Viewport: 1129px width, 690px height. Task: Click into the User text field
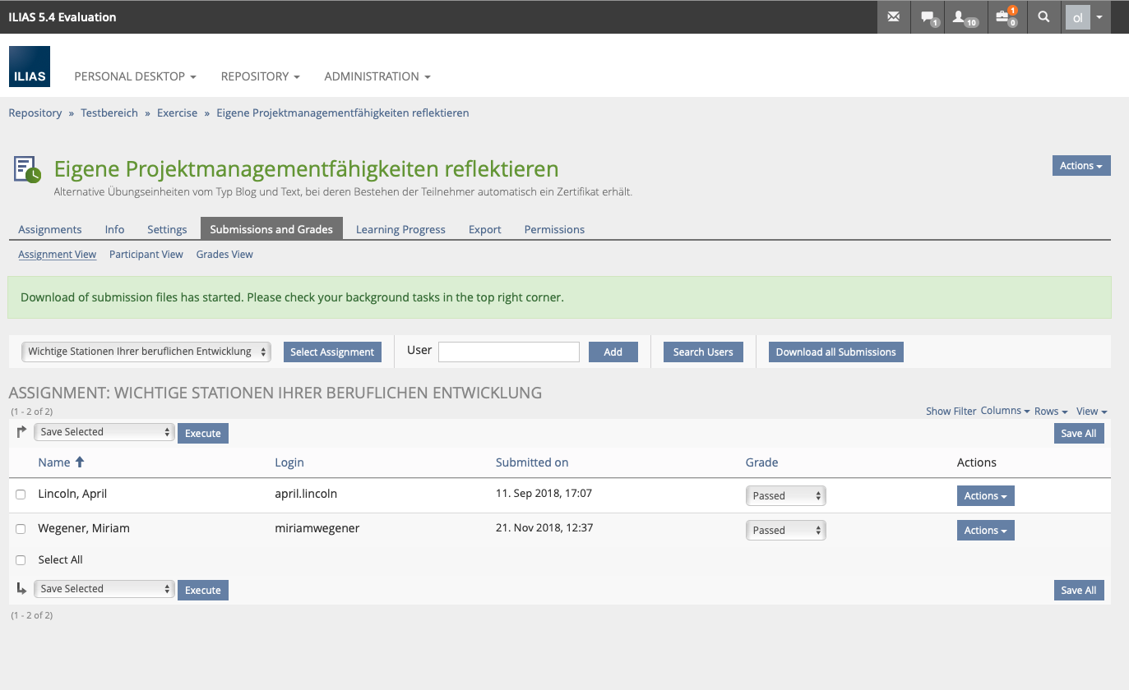pos(508,352)
